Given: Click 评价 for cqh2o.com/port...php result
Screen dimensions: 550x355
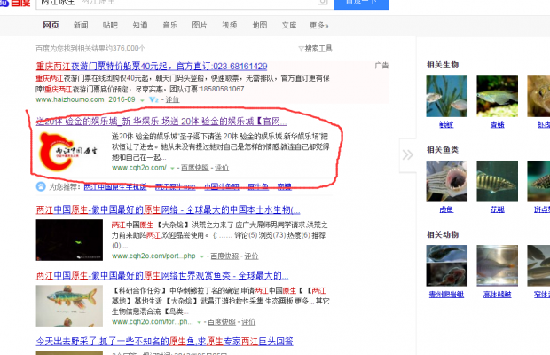Looking at the screenshot, I should click(251, 256).
